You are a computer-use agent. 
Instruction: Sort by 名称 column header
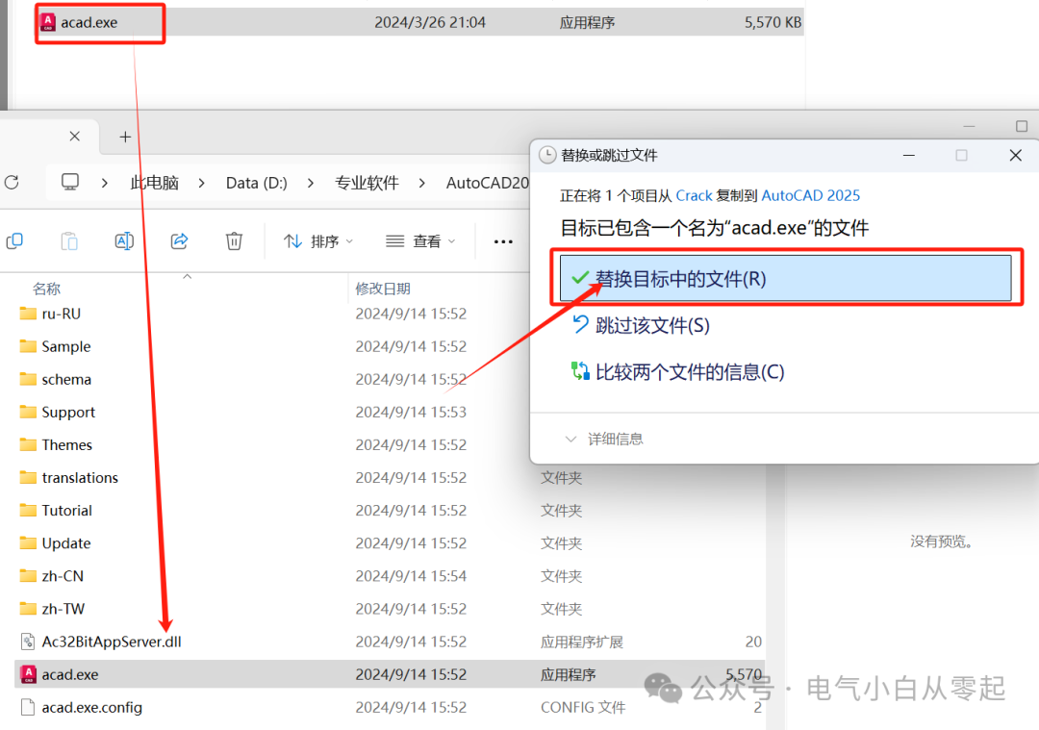point(46,289)
